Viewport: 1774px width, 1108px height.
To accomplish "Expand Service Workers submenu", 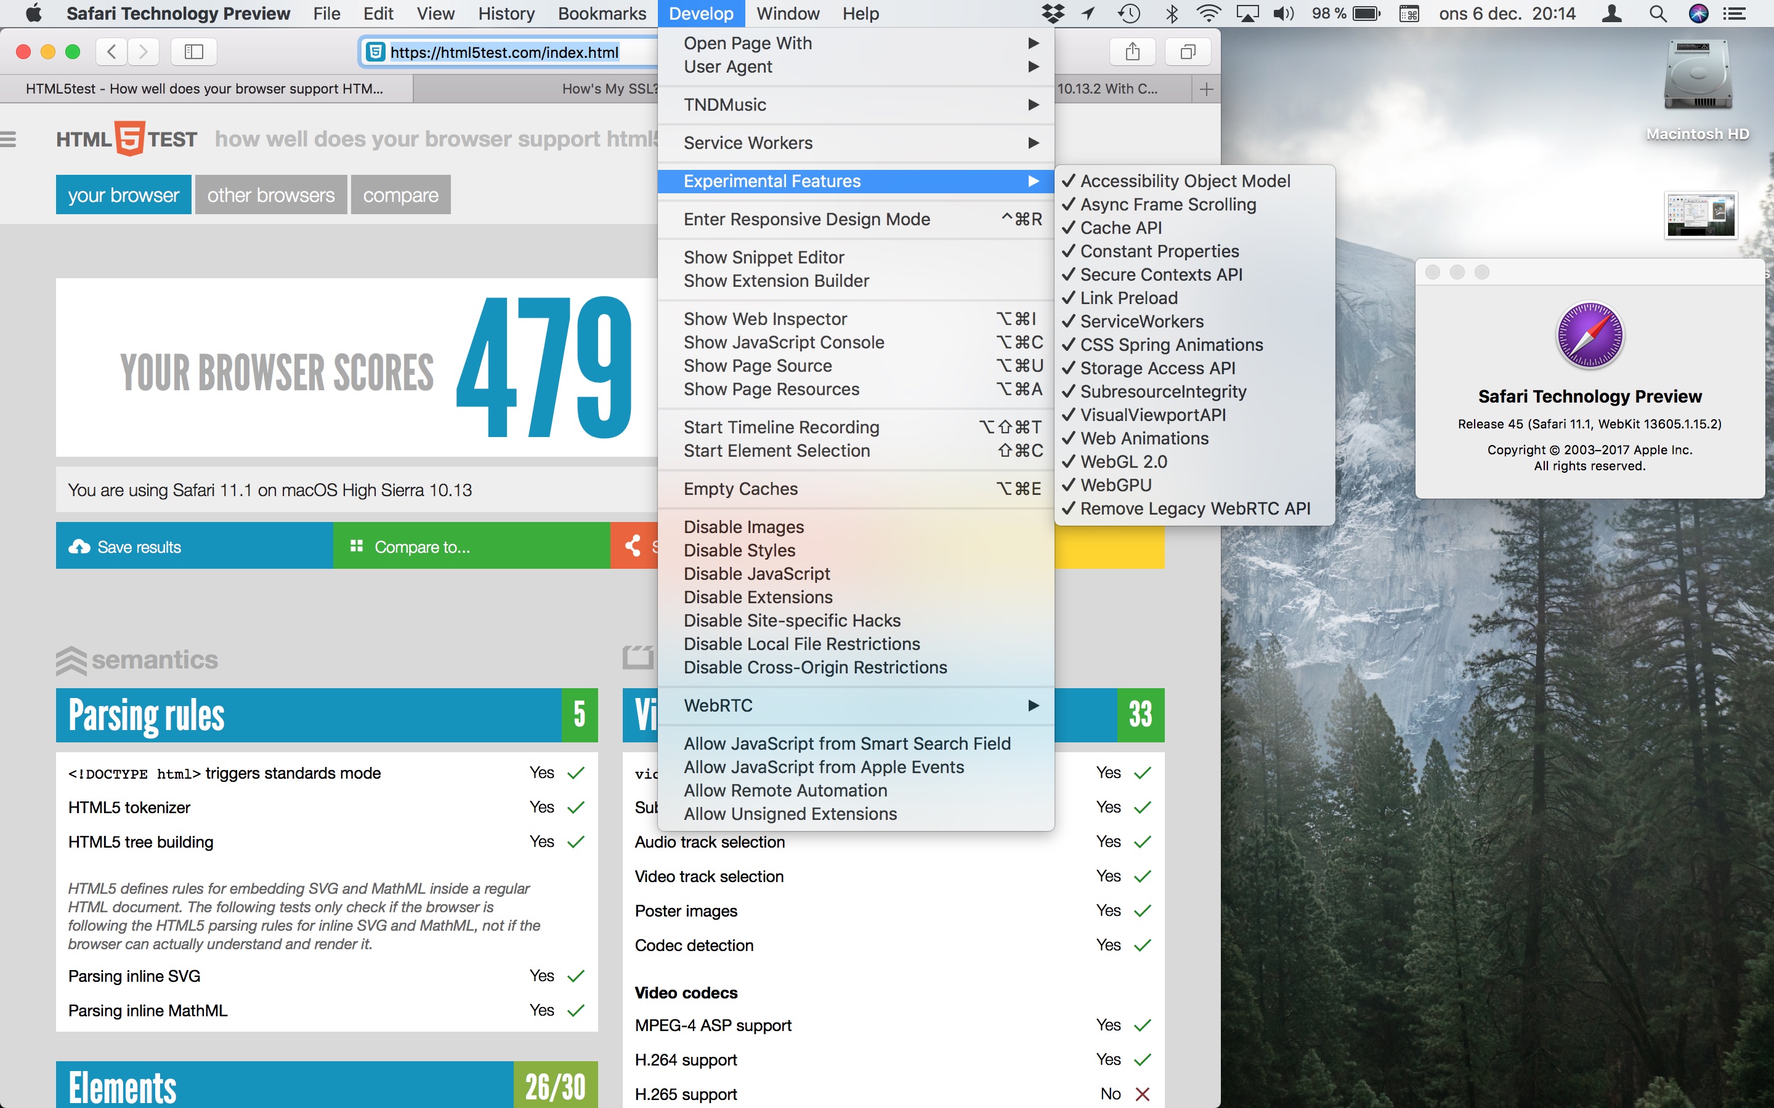I will pos(856,143).
